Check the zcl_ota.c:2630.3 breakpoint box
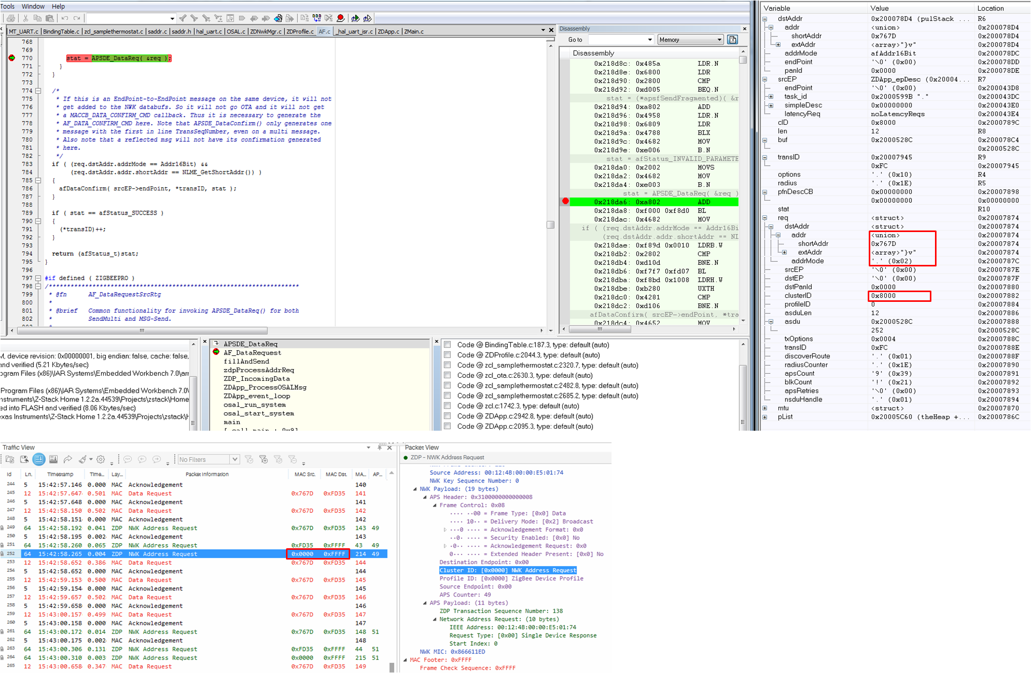Viewport: 1031px width, 673px height. pyautogui.click(x=448, y=375)
